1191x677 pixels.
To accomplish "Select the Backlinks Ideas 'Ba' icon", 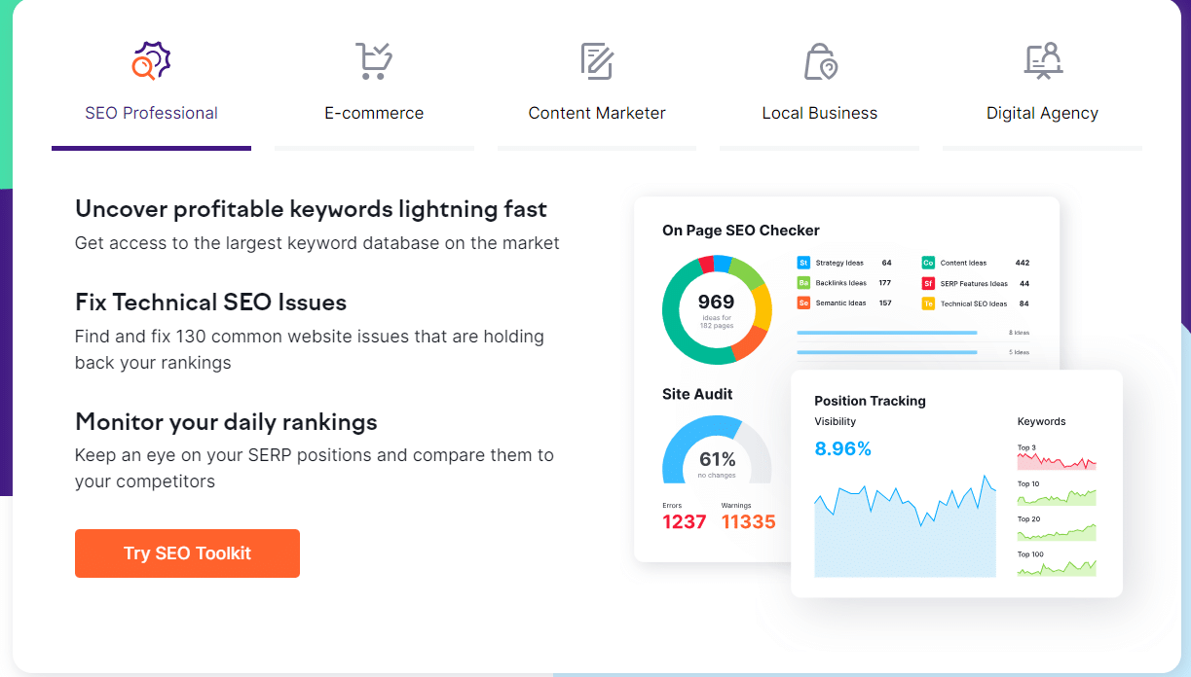I will point(802,283).
